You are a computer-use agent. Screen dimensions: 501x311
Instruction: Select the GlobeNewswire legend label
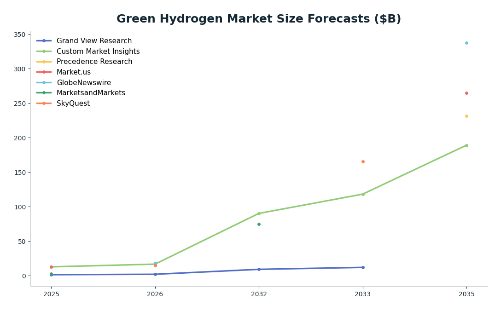click(x=84, y=83)
